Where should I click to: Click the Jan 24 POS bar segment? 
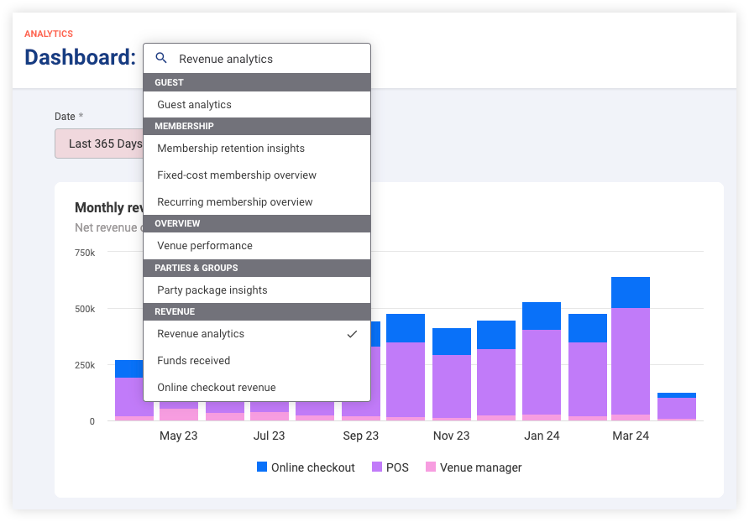pyautogui.click(x=542, y=372)
